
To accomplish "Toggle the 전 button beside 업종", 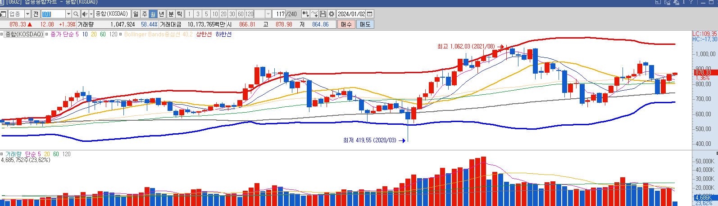I will (x=36, y=14).
